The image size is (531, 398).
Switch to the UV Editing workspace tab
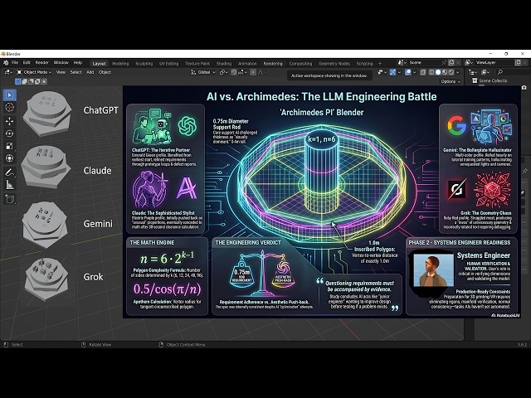point(168,63)
